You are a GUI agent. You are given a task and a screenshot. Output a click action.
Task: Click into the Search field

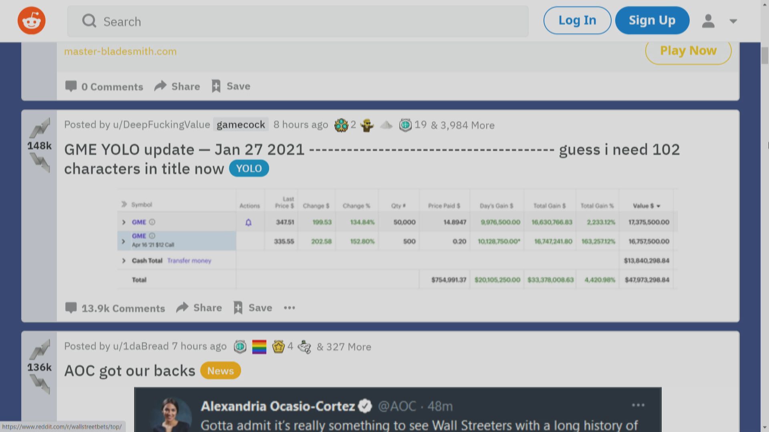pyautogui.click(x=298, y=22)
